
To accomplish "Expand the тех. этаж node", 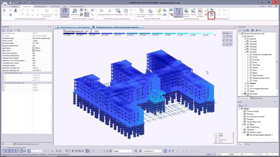I will coord(245,41).
